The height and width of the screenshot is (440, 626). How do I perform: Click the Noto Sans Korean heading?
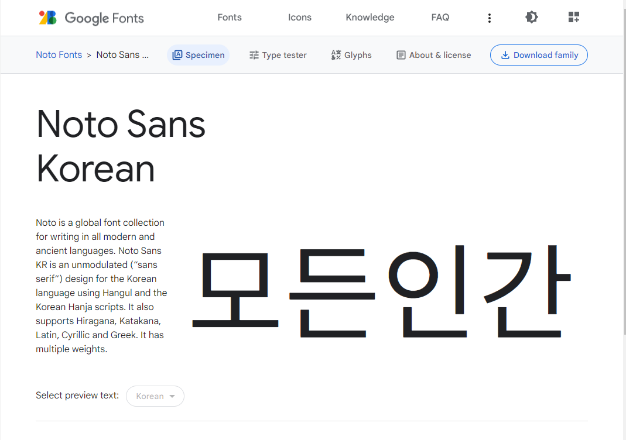click(x=121, y=146)
